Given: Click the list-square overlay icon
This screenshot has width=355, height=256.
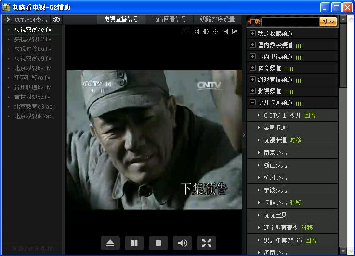Looking at the screenshot, I should (x=225, y=32).
